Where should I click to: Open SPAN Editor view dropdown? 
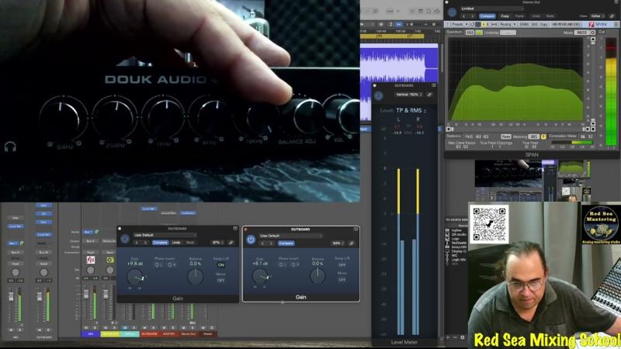tap(596, 16)
